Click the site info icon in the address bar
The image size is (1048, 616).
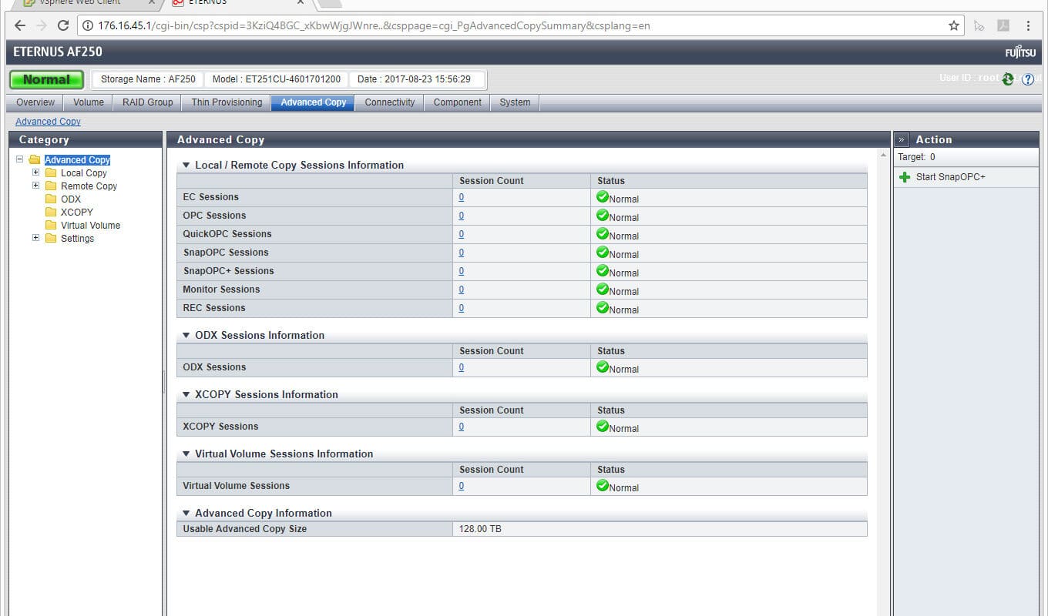tap(88, 25)
